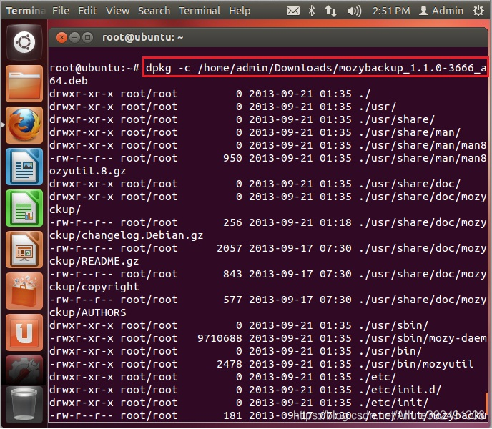Open LibreOffice Writer from launcher

24,167
